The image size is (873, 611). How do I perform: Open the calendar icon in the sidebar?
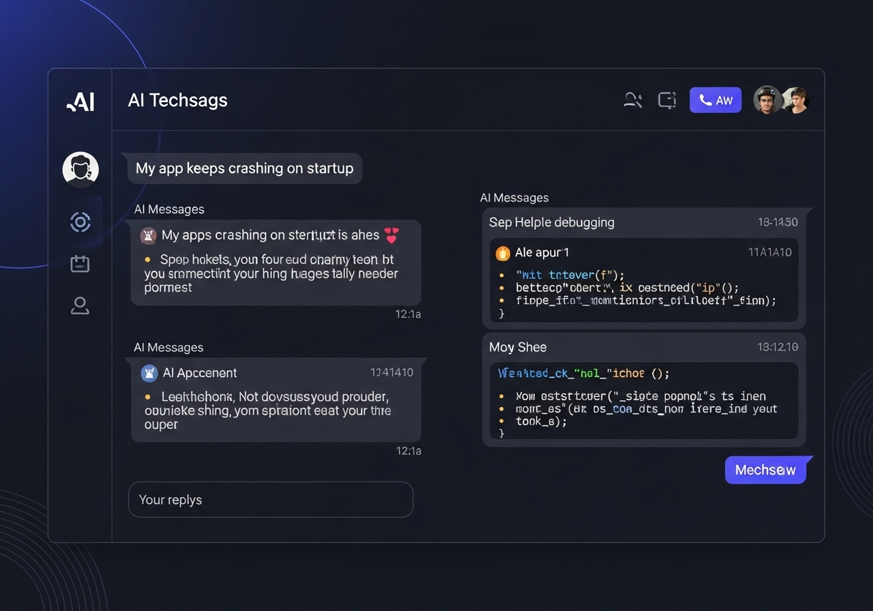pyautogui.click(x=80, y=264)
